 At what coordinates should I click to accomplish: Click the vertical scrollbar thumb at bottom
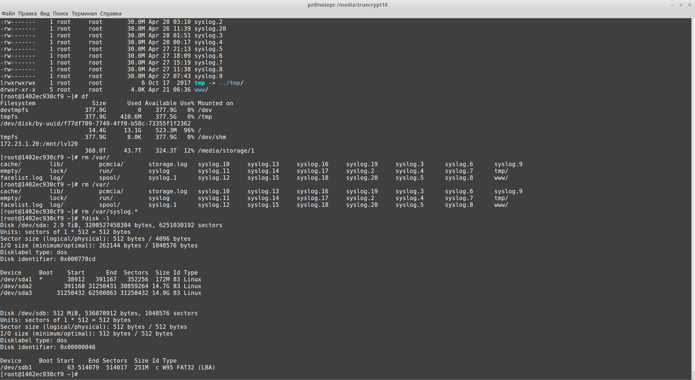(693, 375)
